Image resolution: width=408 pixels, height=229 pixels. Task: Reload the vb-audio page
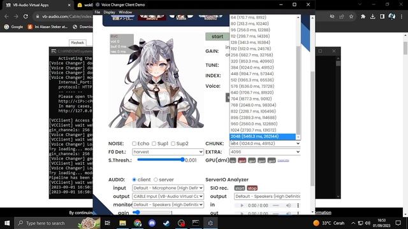pos(25,17)
